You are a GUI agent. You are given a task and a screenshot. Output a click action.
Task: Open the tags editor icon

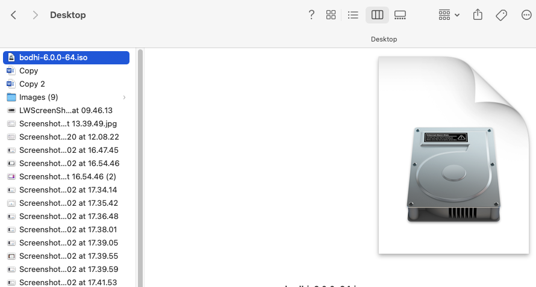[501, 14]
